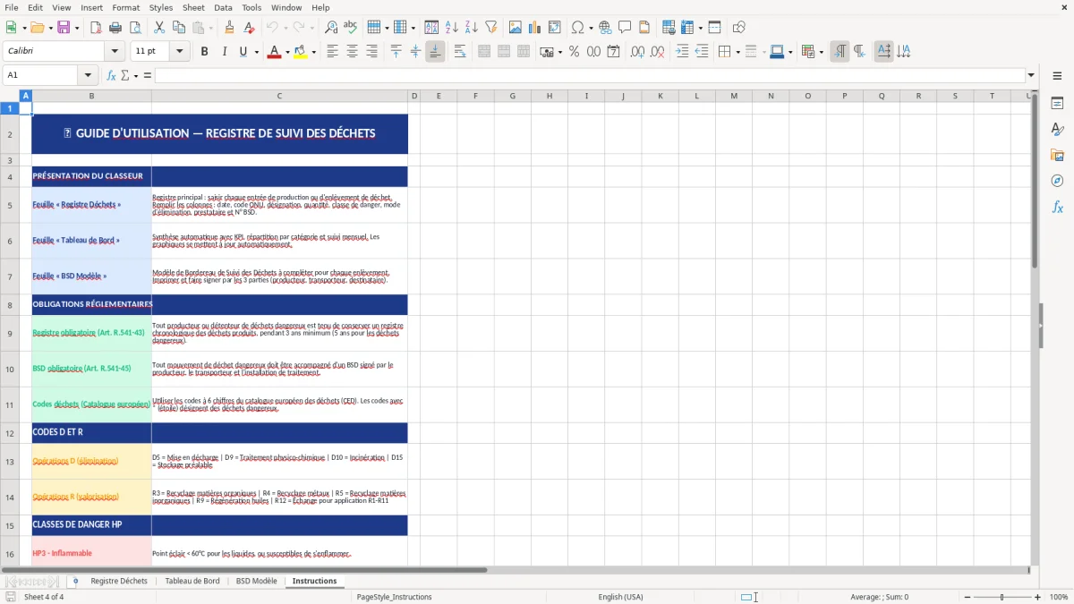Open the Data menu
Image resolution: width=1074 pixels, height=604 pixels.
coord(223,7)
